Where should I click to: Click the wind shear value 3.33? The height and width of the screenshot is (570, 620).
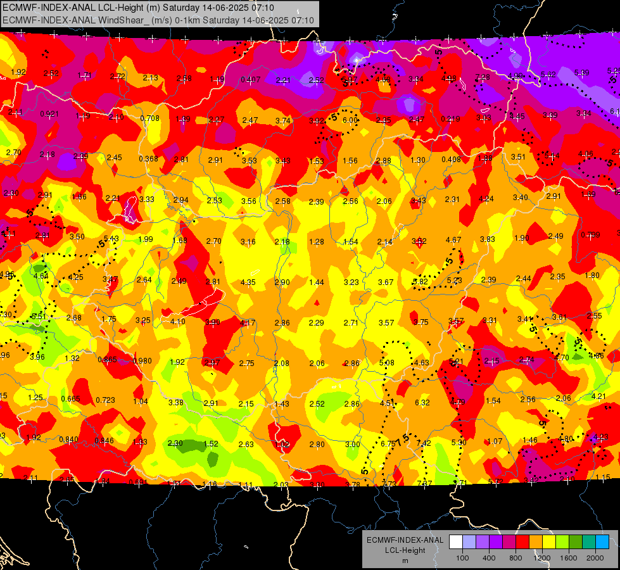[147, 199]
